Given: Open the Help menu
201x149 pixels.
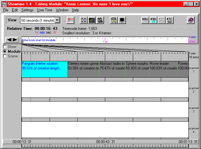Looking at the screenshot, I should point(75,10).
